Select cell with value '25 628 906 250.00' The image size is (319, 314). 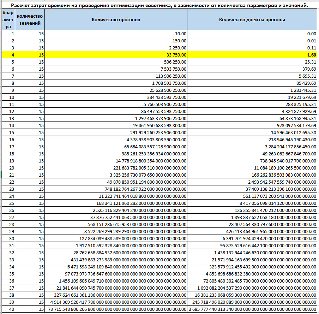116,90
